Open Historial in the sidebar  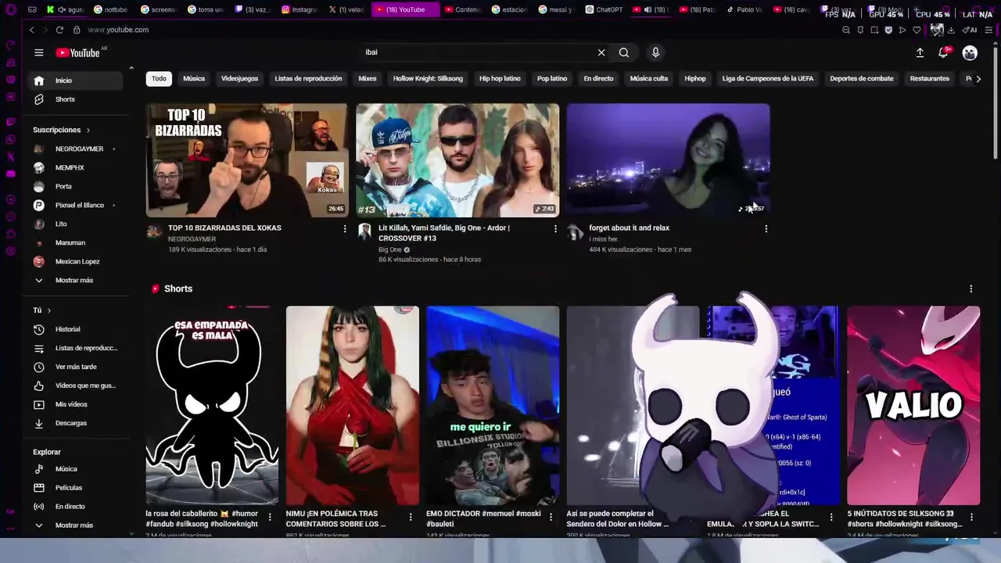77,329
